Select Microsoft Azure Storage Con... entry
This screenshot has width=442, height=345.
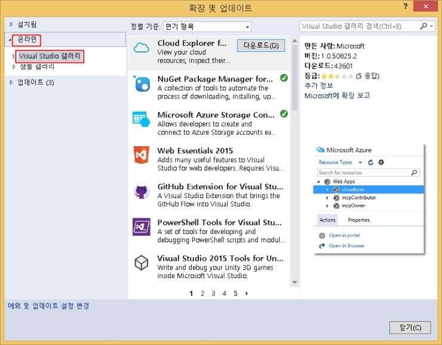pyautogui.click(x=209, y=124)
